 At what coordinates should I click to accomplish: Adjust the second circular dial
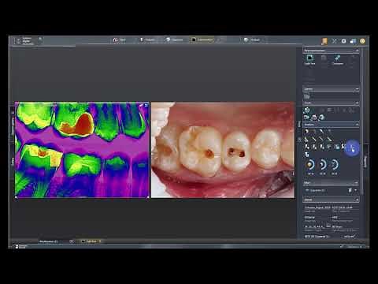pos(322,165)
